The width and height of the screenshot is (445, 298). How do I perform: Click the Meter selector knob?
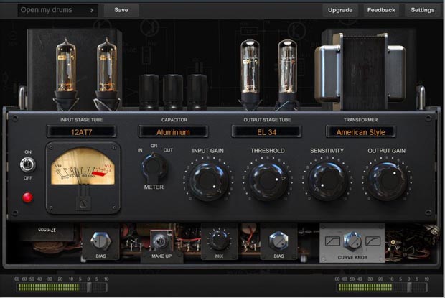pos(153,167)
